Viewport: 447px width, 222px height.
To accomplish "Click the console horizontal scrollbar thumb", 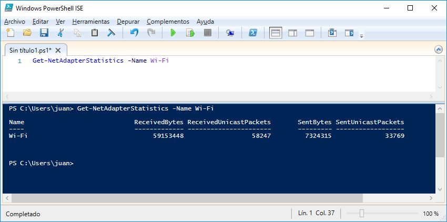I will tap(187, 198).
